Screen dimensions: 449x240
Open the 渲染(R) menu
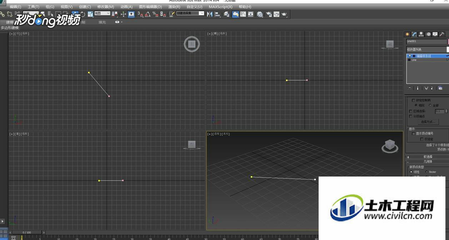[174, 7]
